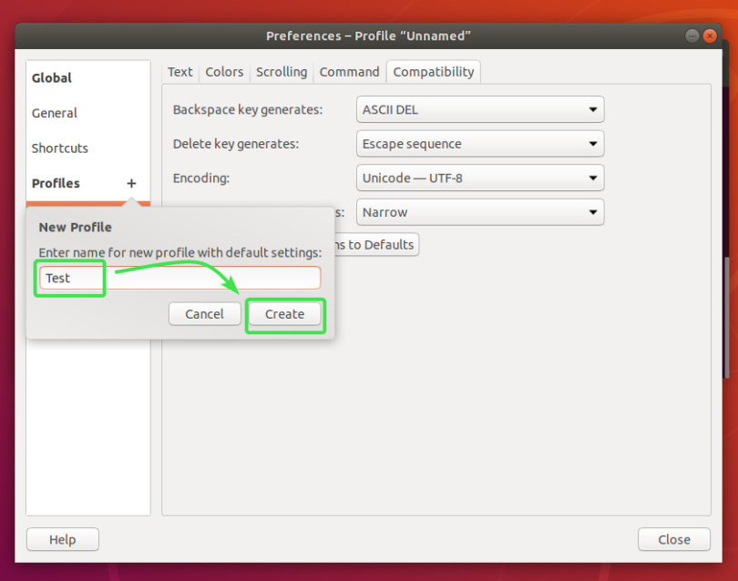
Task: Switch to the Text tab
Action: point(179,71)
